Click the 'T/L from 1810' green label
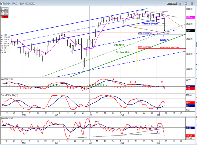 click(x=123, y=52)
